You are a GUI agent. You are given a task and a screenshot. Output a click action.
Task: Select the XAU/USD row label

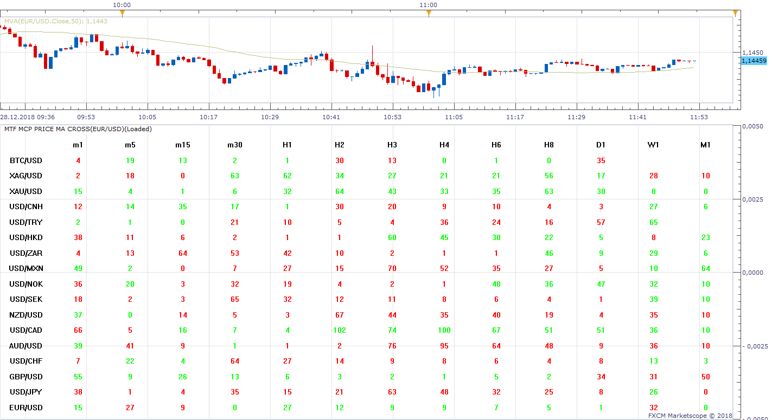(25, 191)
